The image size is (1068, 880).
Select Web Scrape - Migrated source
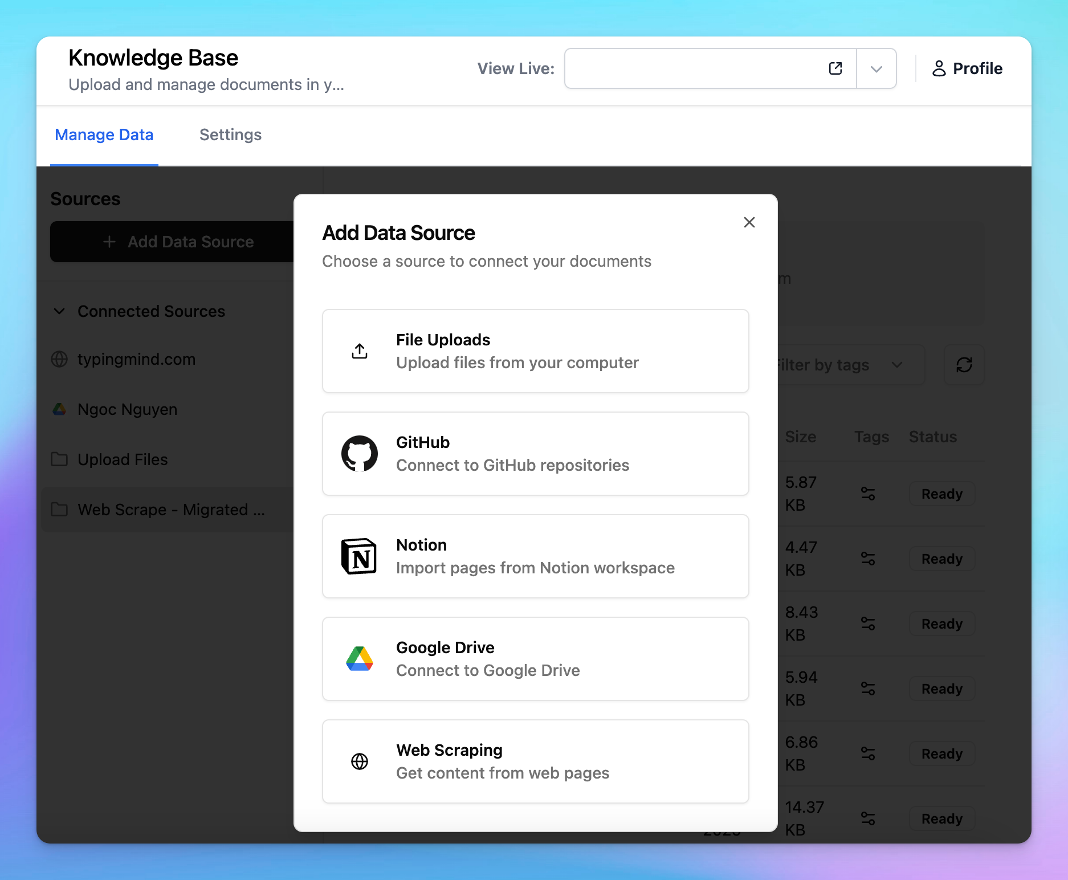pyautogui.click(x=168, y=510)
